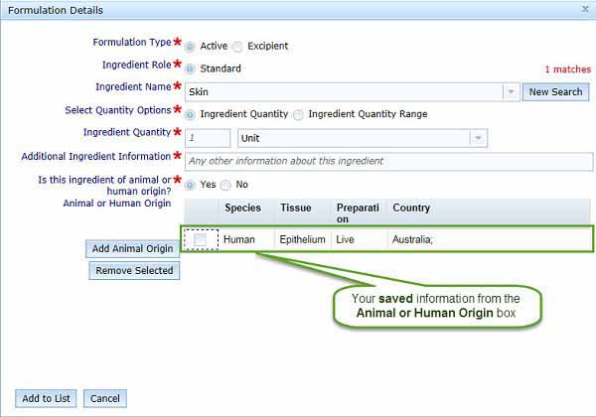Select the Excipient formulation type

(237, 46)
